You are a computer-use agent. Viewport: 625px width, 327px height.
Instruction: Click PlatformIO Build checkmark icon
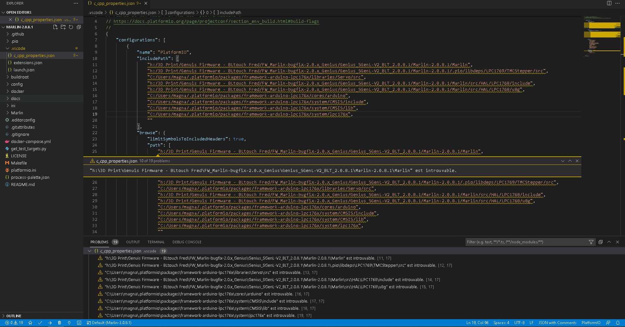point(40,323)
